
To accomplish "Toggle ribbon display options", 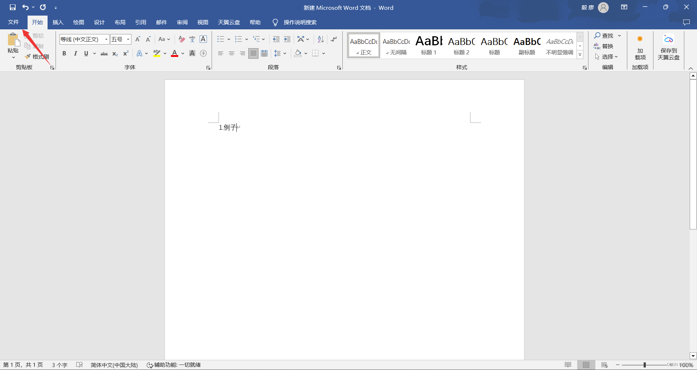I will [624, 7].
